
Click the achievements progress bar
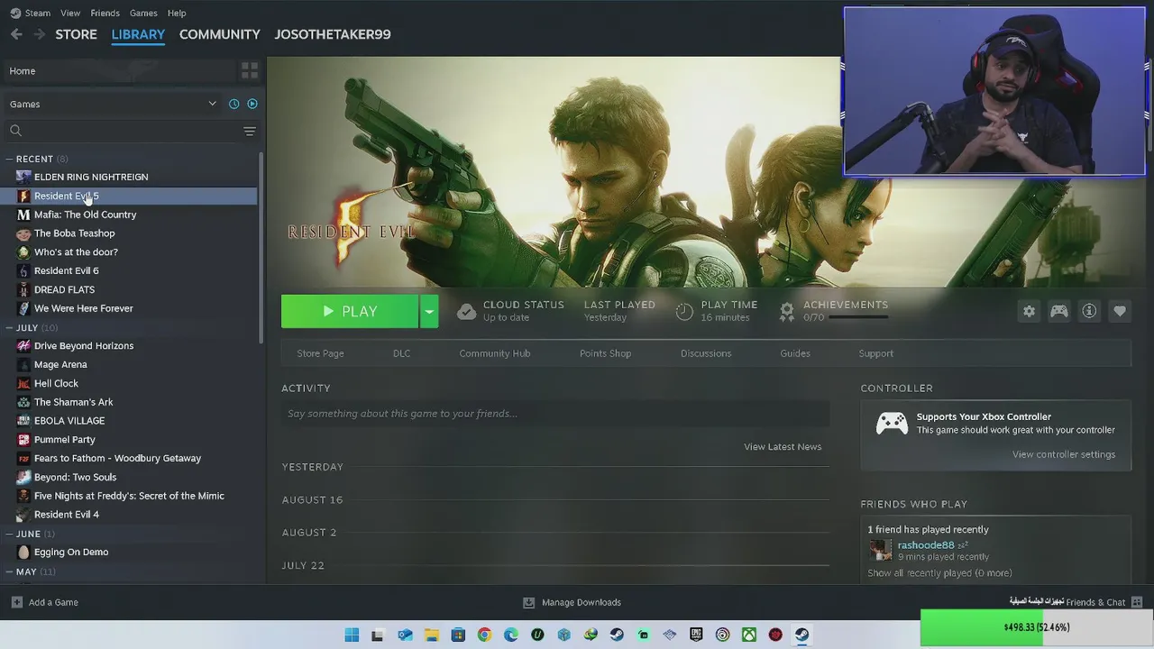click(x=856, y=317)
